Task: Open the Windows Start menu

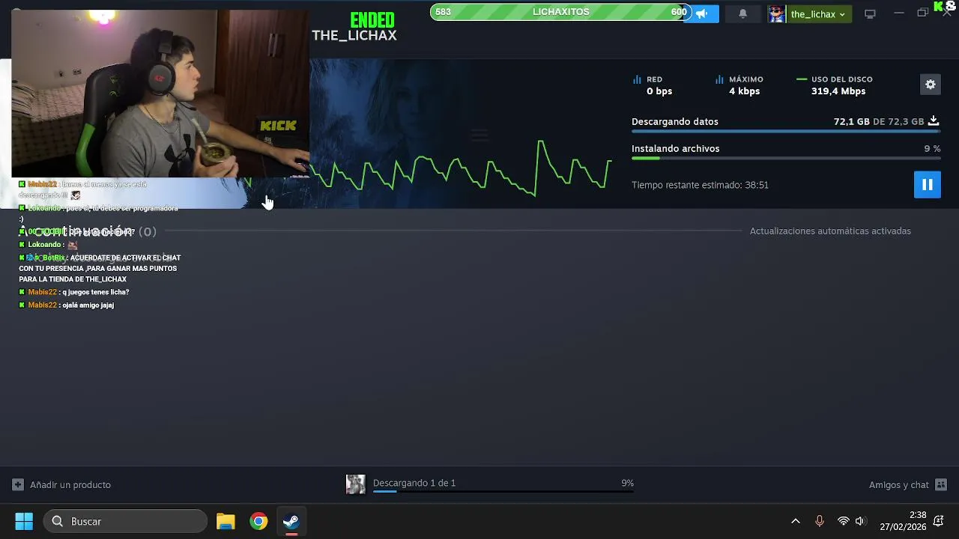Action: 24,521
